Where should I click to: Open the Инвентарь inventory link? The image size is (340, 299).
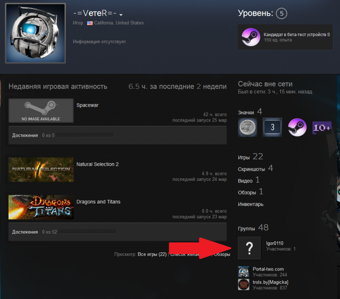pos(251,204)
